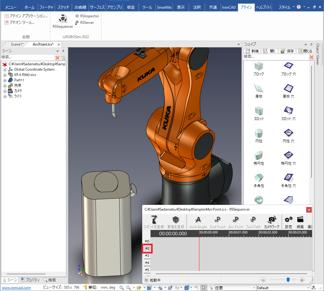Select track #2 in the sequencer
The image size is (324, 291).
147,248
